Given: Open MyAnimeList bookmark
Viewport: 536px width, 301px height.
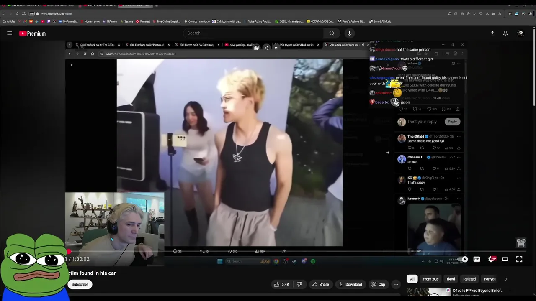Looking at the screenshot, I should (68, 21).
